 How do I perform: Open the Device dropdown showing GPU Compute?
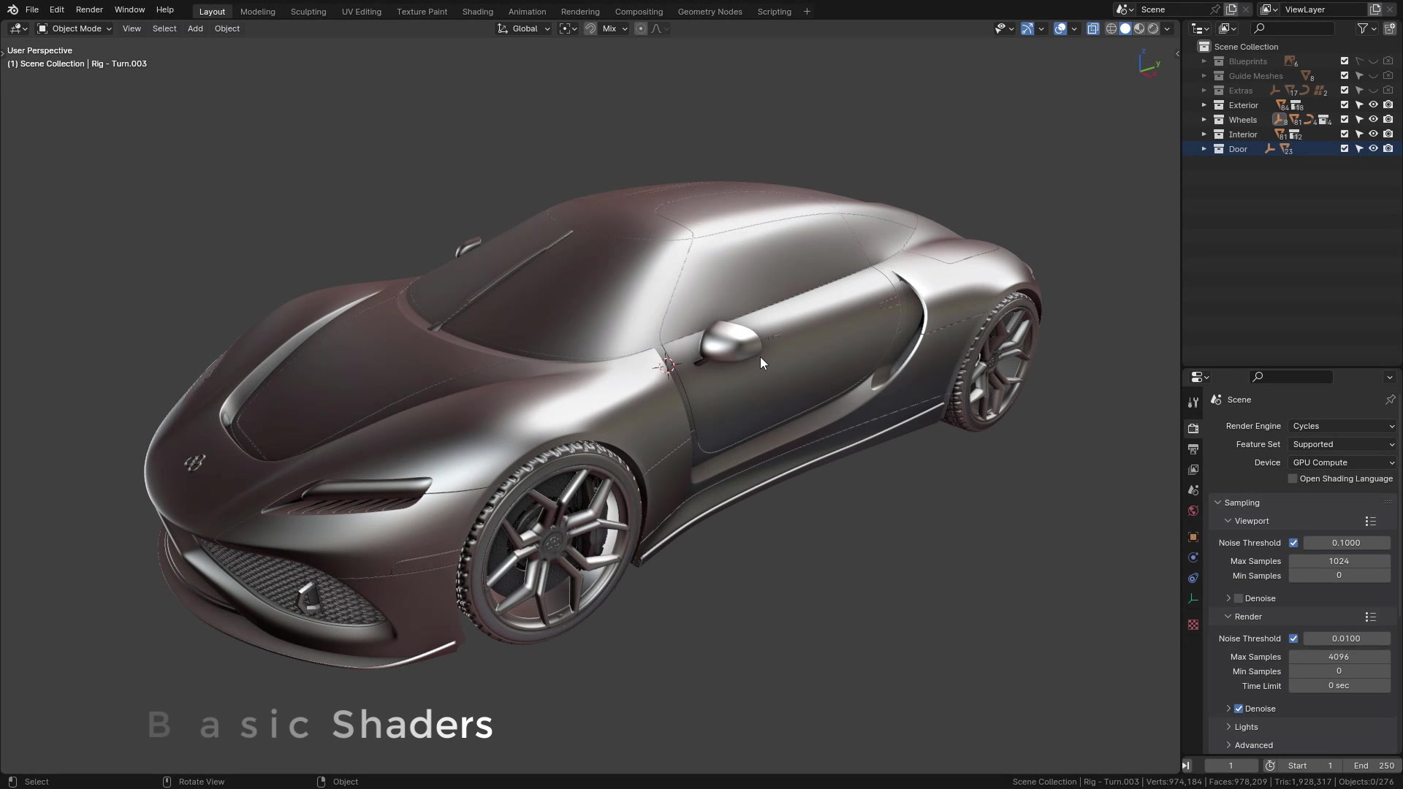1343,462
